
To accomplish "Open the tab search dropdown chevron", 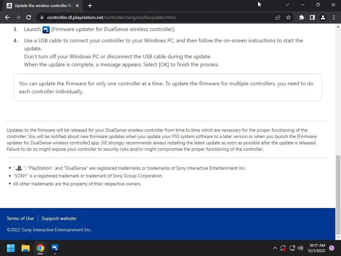I will click(x=287, y=5).
